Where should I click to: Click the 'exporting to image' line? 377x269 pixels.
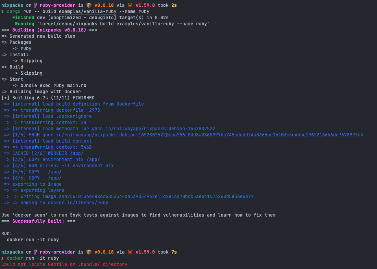[x=33, y=184]
